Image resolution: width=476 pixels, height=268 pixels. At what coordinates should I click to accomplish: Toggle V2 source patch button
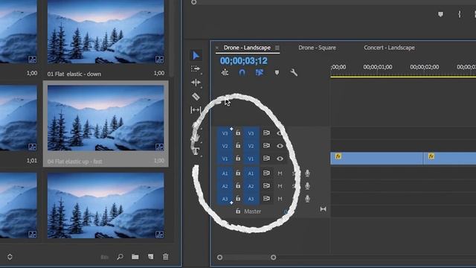point(225,146)
